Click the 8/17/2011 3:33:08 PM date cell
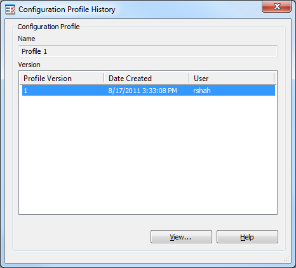 click(x=142, y=91)
